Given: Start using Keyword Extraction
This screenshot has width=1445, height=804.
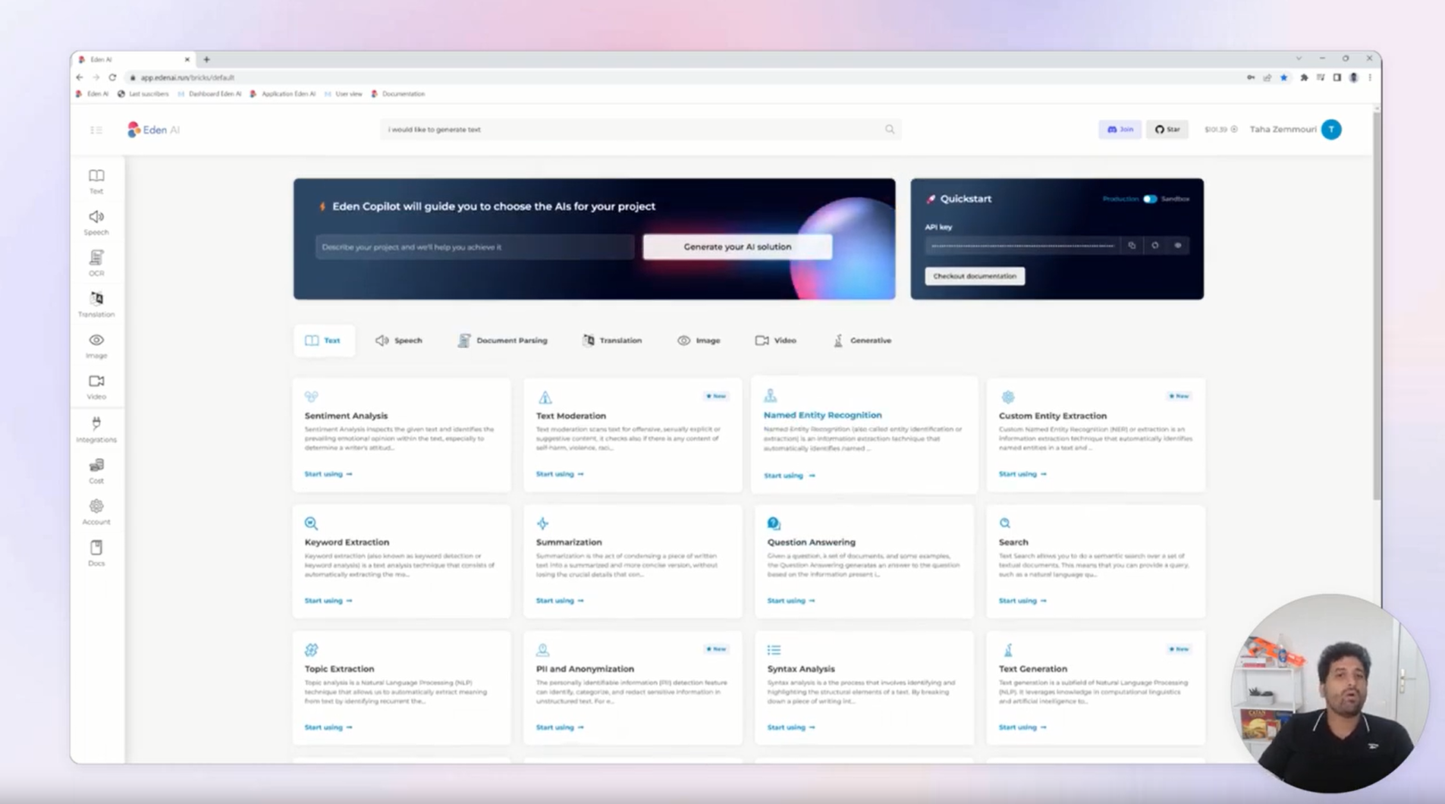Looking at the screenshot, I should pyautogui.click(x=328, y=601).
